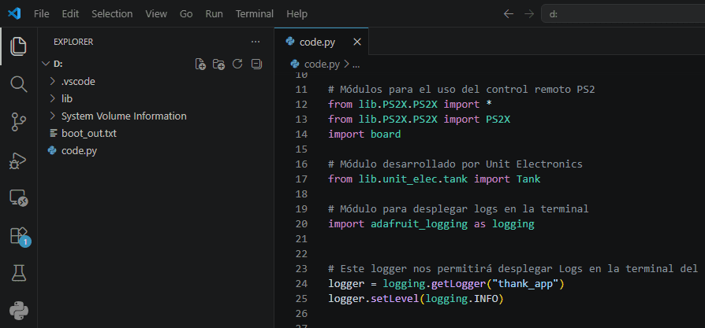Open the Search view in activity bar
Screen dimensions: 705x328
pyautogui.click(x=18, y=84)
